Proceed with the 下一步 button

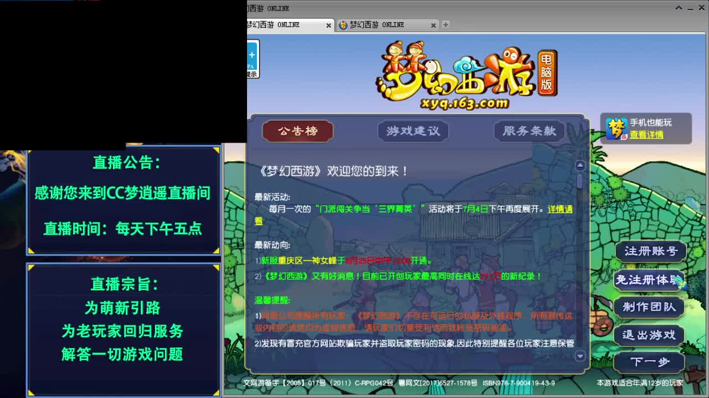tap(650, 362)
